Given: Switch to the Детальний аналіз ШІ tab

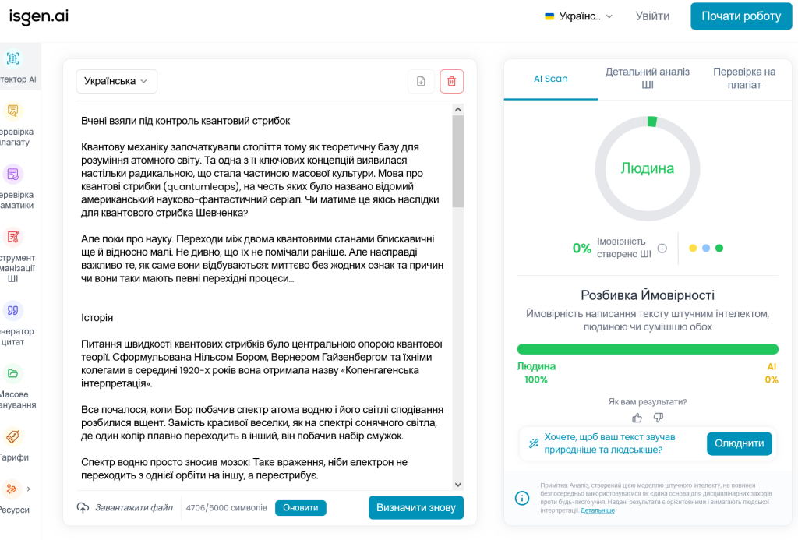Looking at the screenshot, I should tap(647, 79).
